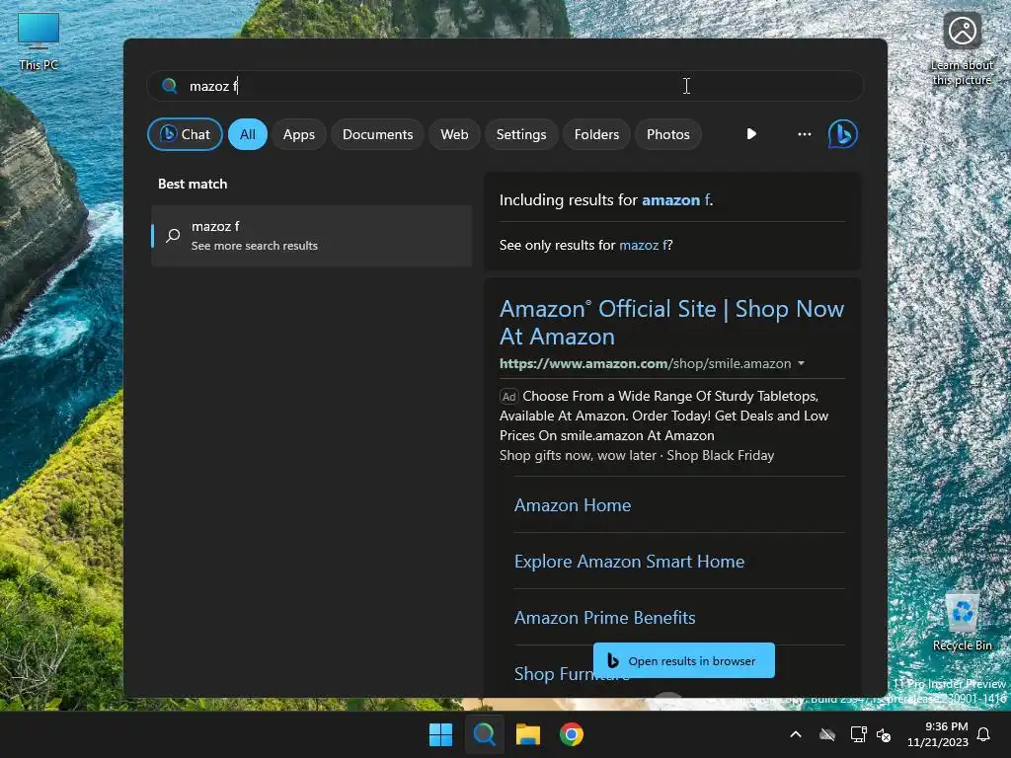Click Learn about this picture icon
1011x758 pixels.
[x=962, y=49]
